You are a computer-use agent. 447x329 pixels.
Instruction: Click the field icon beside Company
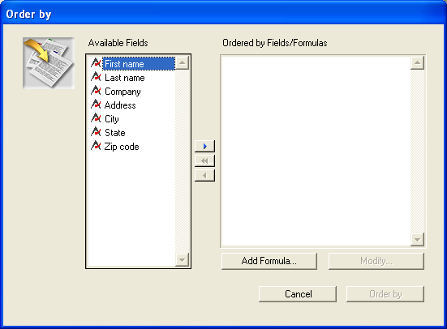[x=96, y=91]
